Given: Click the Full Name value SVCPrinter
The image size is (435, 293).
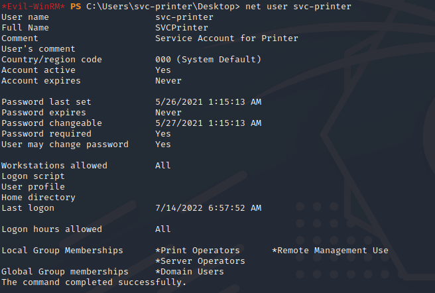Looking at the screenshot, I should point(182,28).
